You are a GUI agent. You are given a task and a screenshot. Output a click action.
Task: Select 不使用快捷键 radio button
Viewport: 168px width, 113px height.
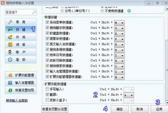click(102, 11)
